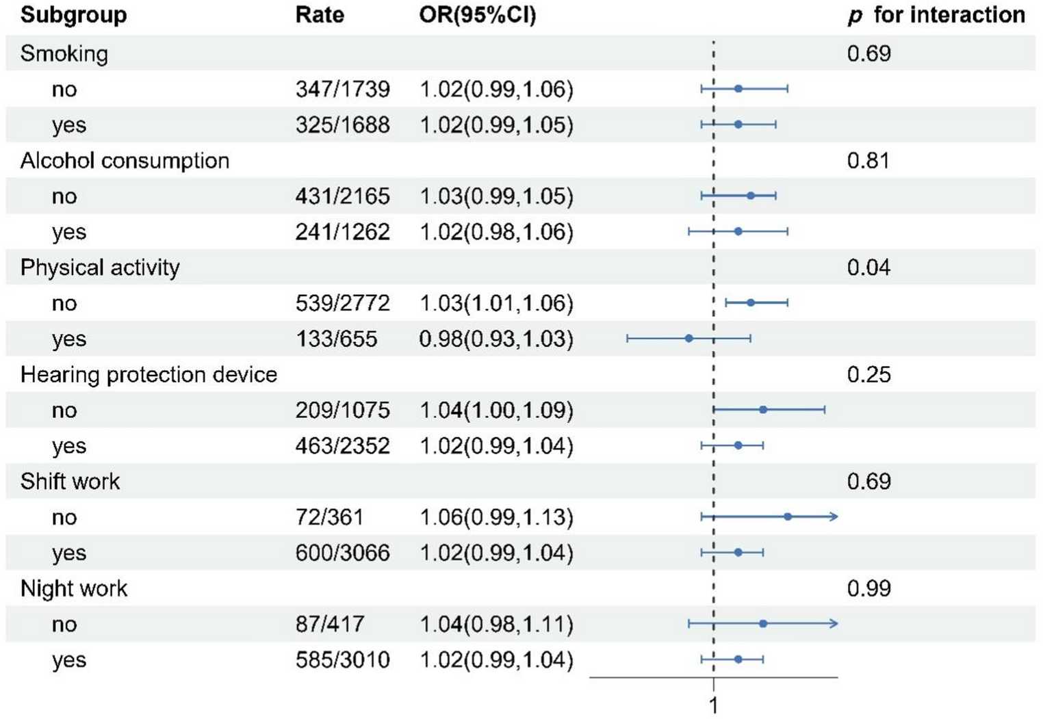Viewport: 1043px width, 719px height.
Task: Click the Hearing protection device label
Action: coord(149,375)
